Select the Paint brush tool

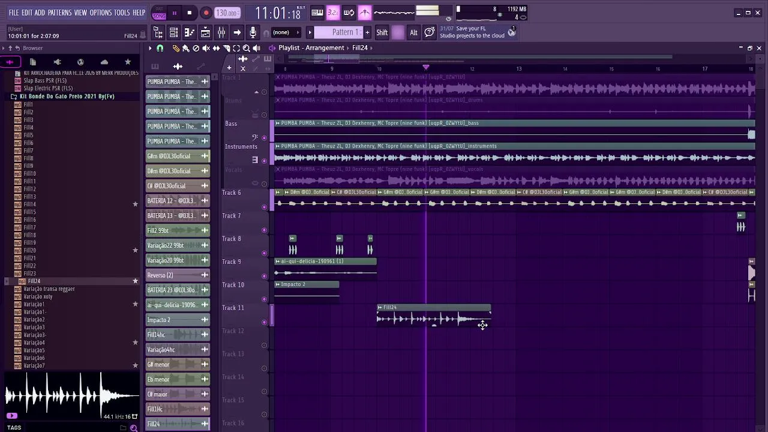pos(186,48)
